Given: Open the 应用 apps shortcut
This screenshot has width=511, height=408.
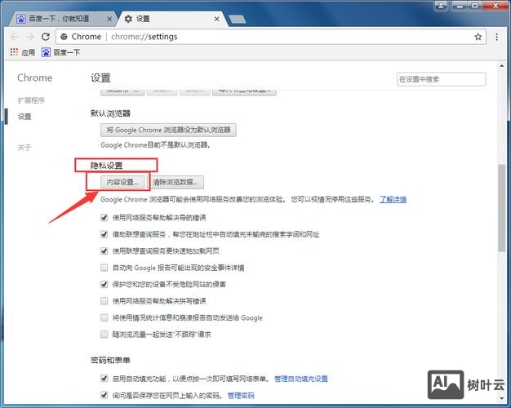Looking at the screenshot, I should 23,52.
